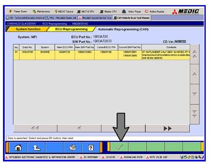
Task: Move list up one with up arrow
Action: coord(195,74)
